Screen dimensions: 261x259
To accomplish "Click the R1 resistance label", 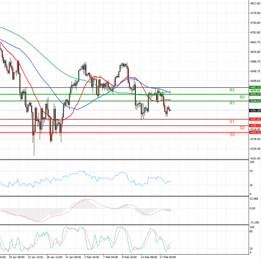I will pyautogui.click(x=232, y=103).
